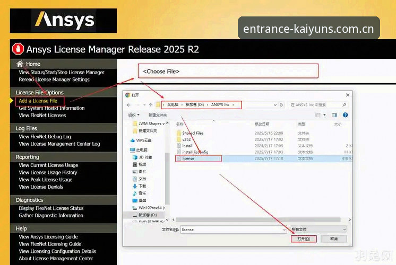Expand the file name dropdown arrow
This screenshot has height=265, width=396.
[284, 229]
